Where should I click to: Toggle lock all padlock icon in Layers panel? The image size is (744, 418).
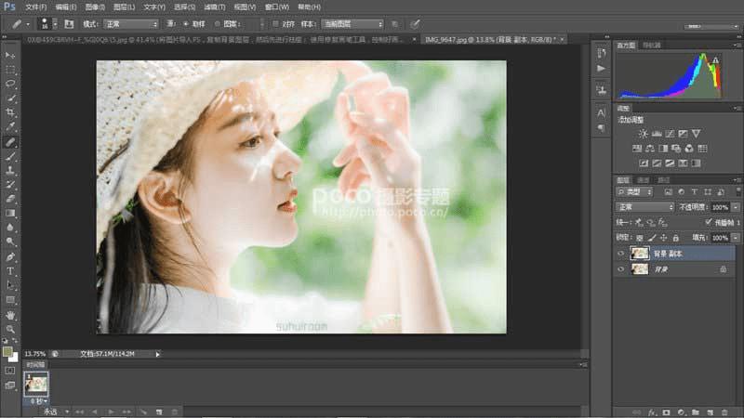(x=676, y=238)
